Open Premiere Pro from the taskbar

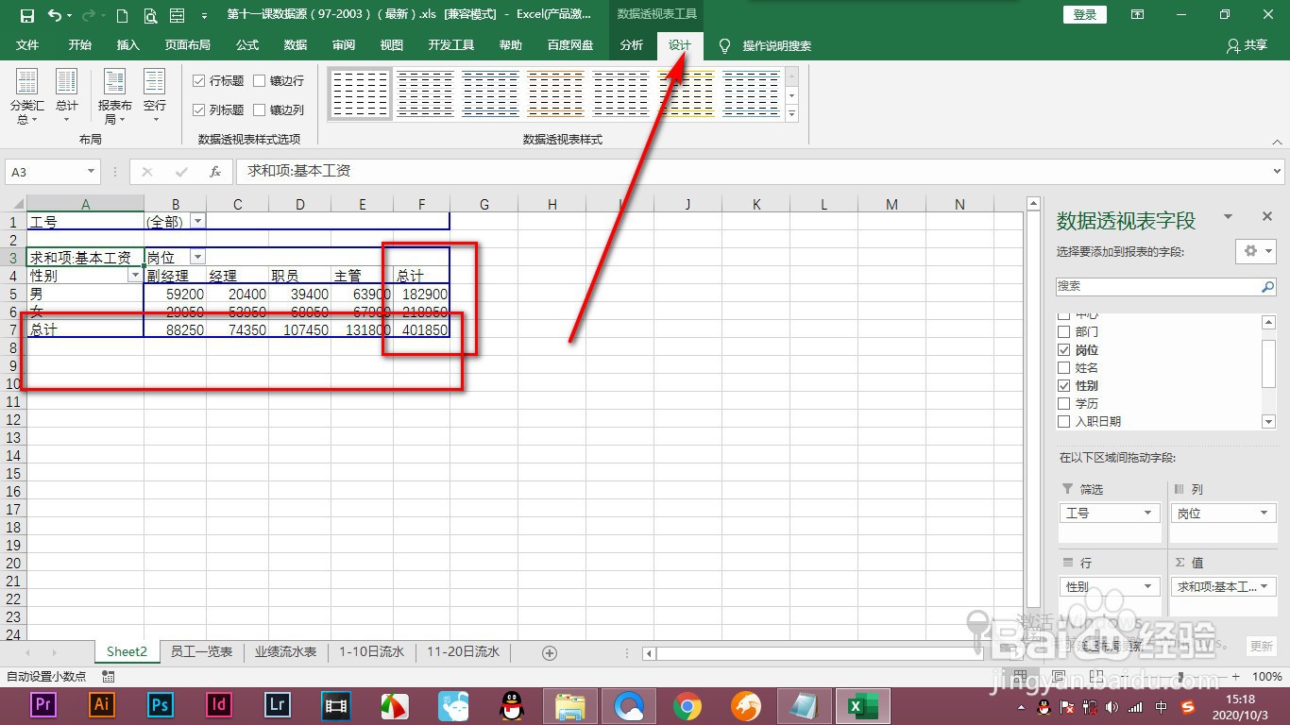[43, 705]
